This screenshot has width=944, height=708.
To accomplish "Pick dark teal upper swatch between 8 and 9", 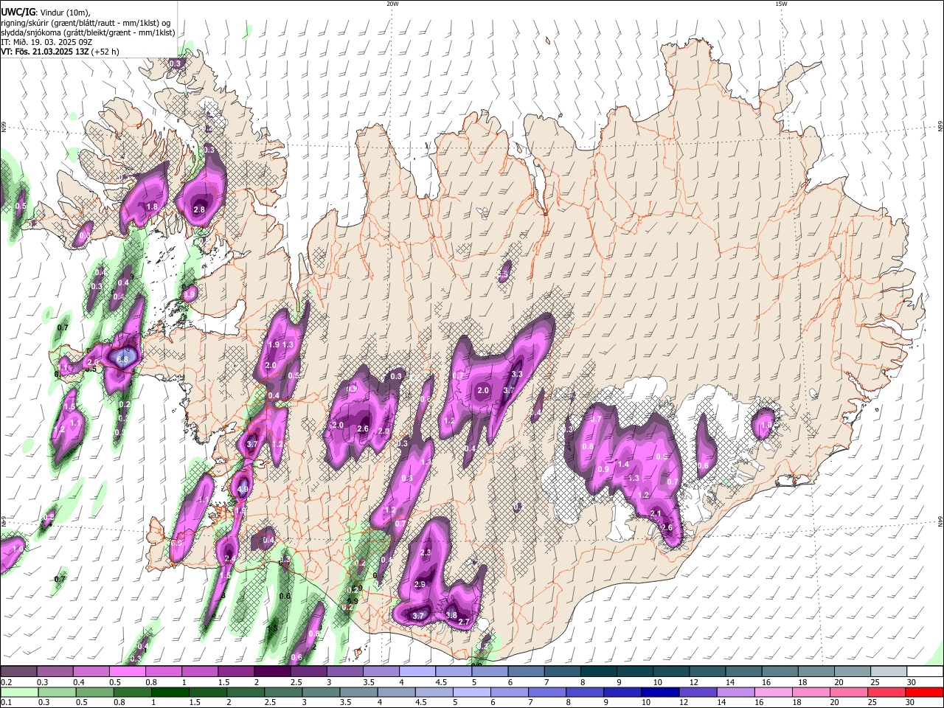I will pyautogui.click(x=599, y=672).
